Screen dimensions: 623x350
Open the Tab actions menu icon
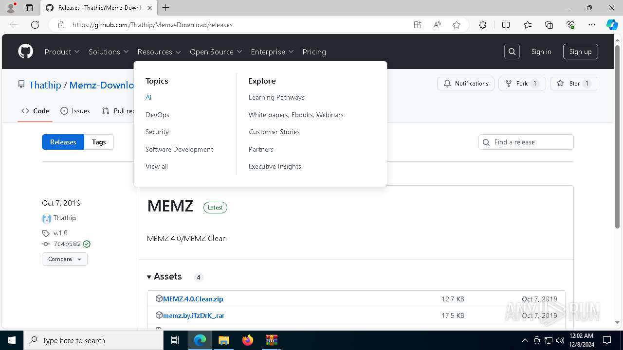tap(29, 8)
